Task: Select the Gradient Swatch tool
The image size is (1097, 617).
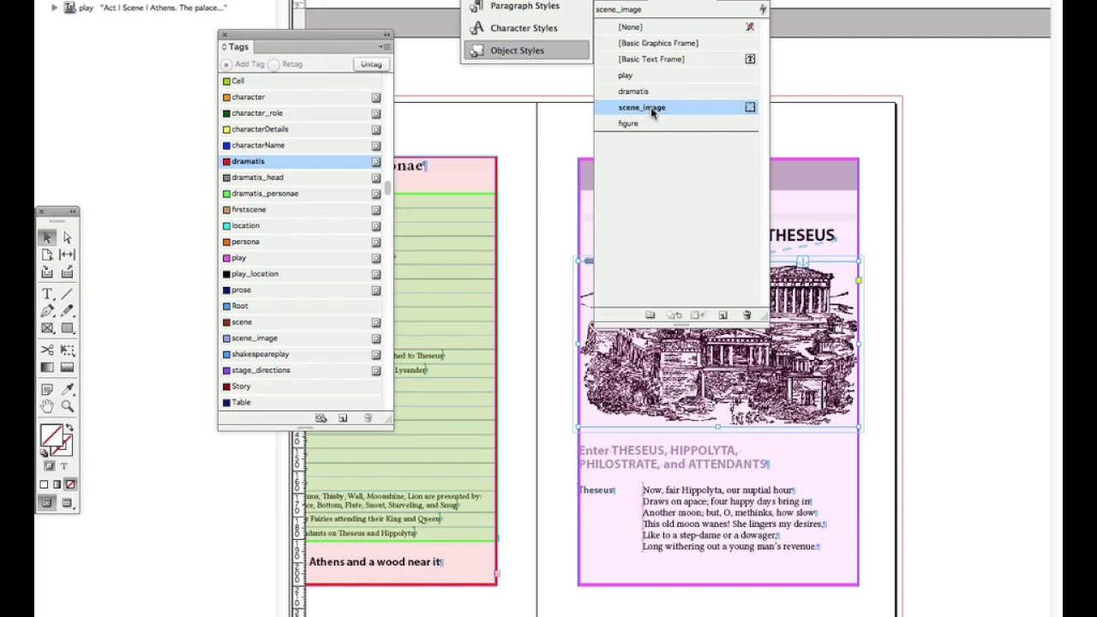Action: [47, 368]
